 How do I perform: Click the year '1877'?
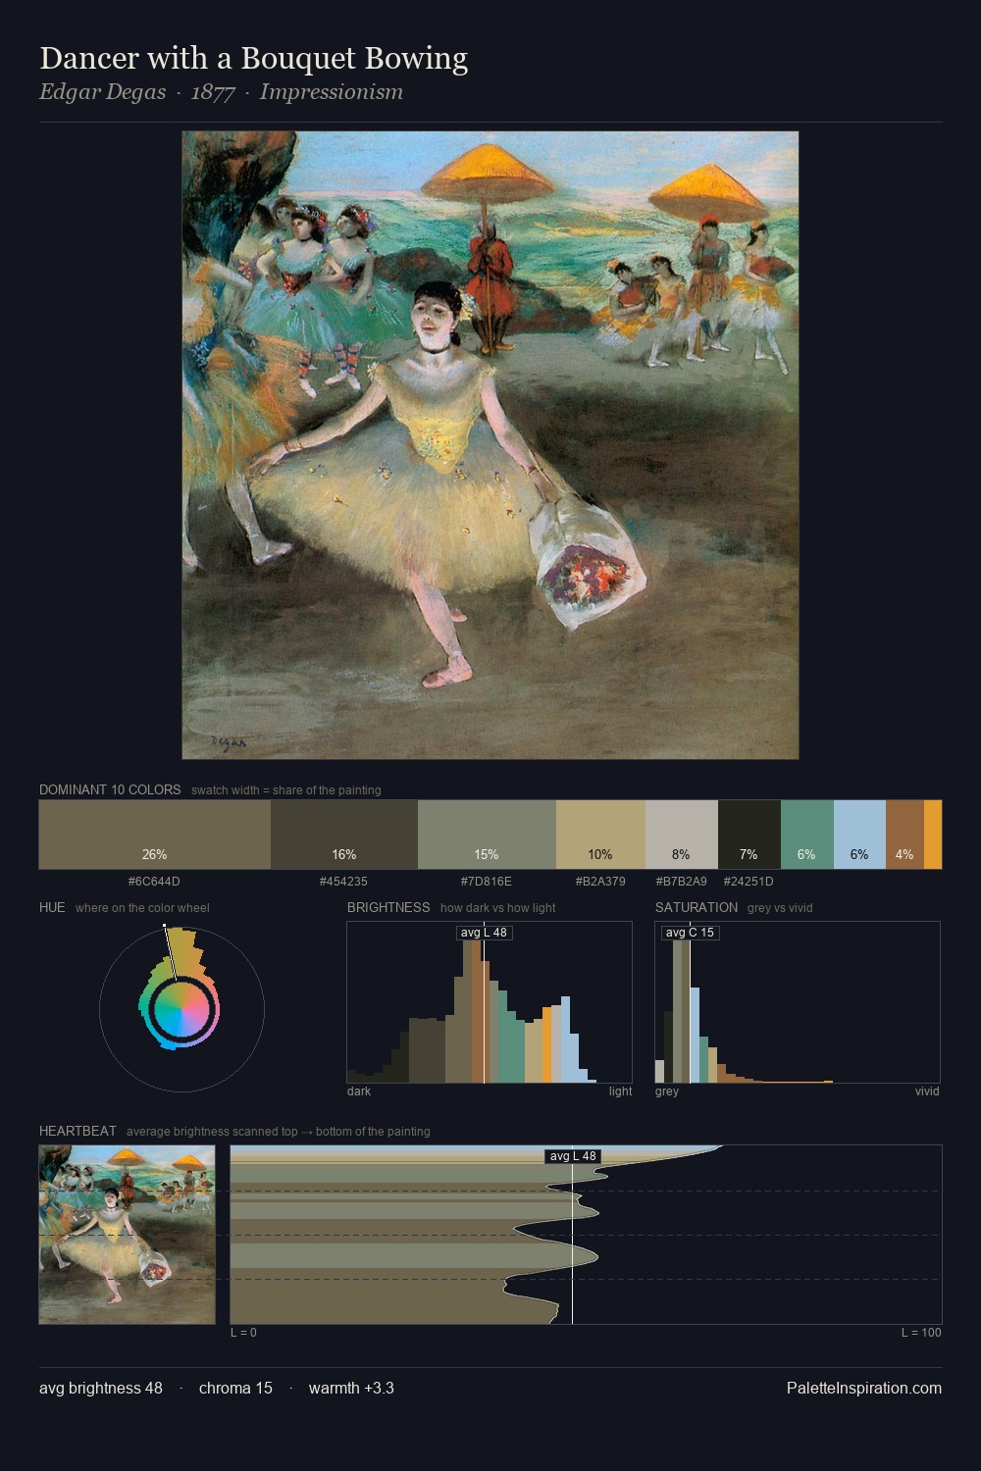[213, 92]
